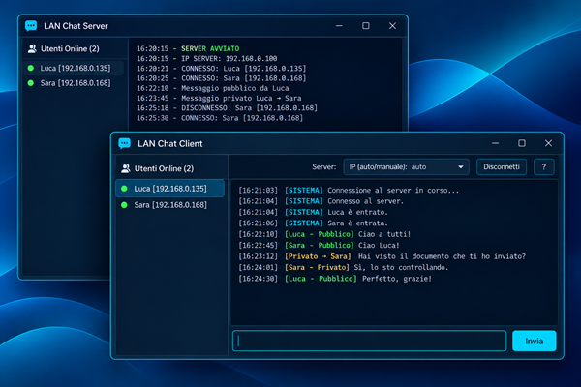
Task: Click the green status dot beside Luca in the Server window
Action: 31,68
